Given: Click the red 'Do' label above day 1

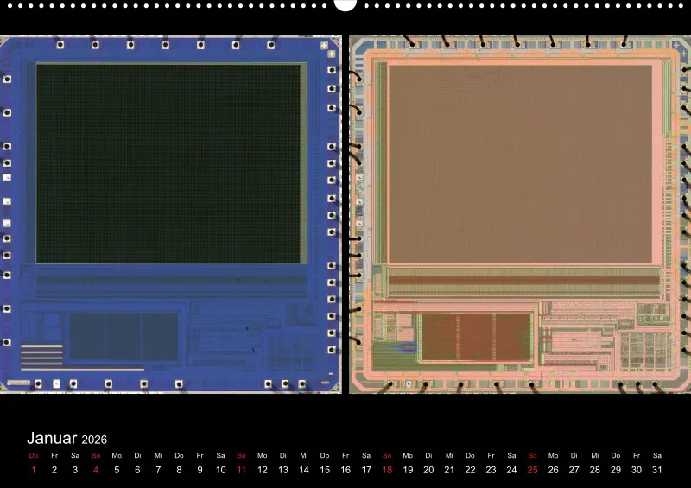Looking at the screenshot, I should (34, 455).
